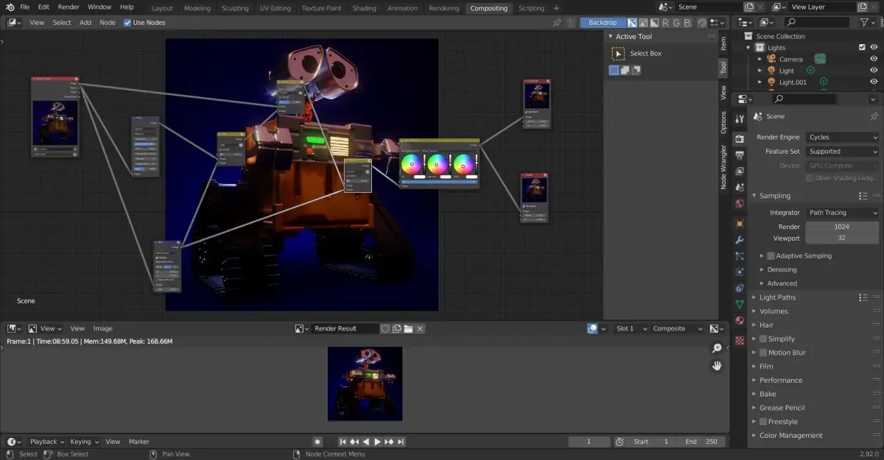The image size is (884, 460).
Task: Enable the Motion Blur checkbox
Action: [763, 353]
